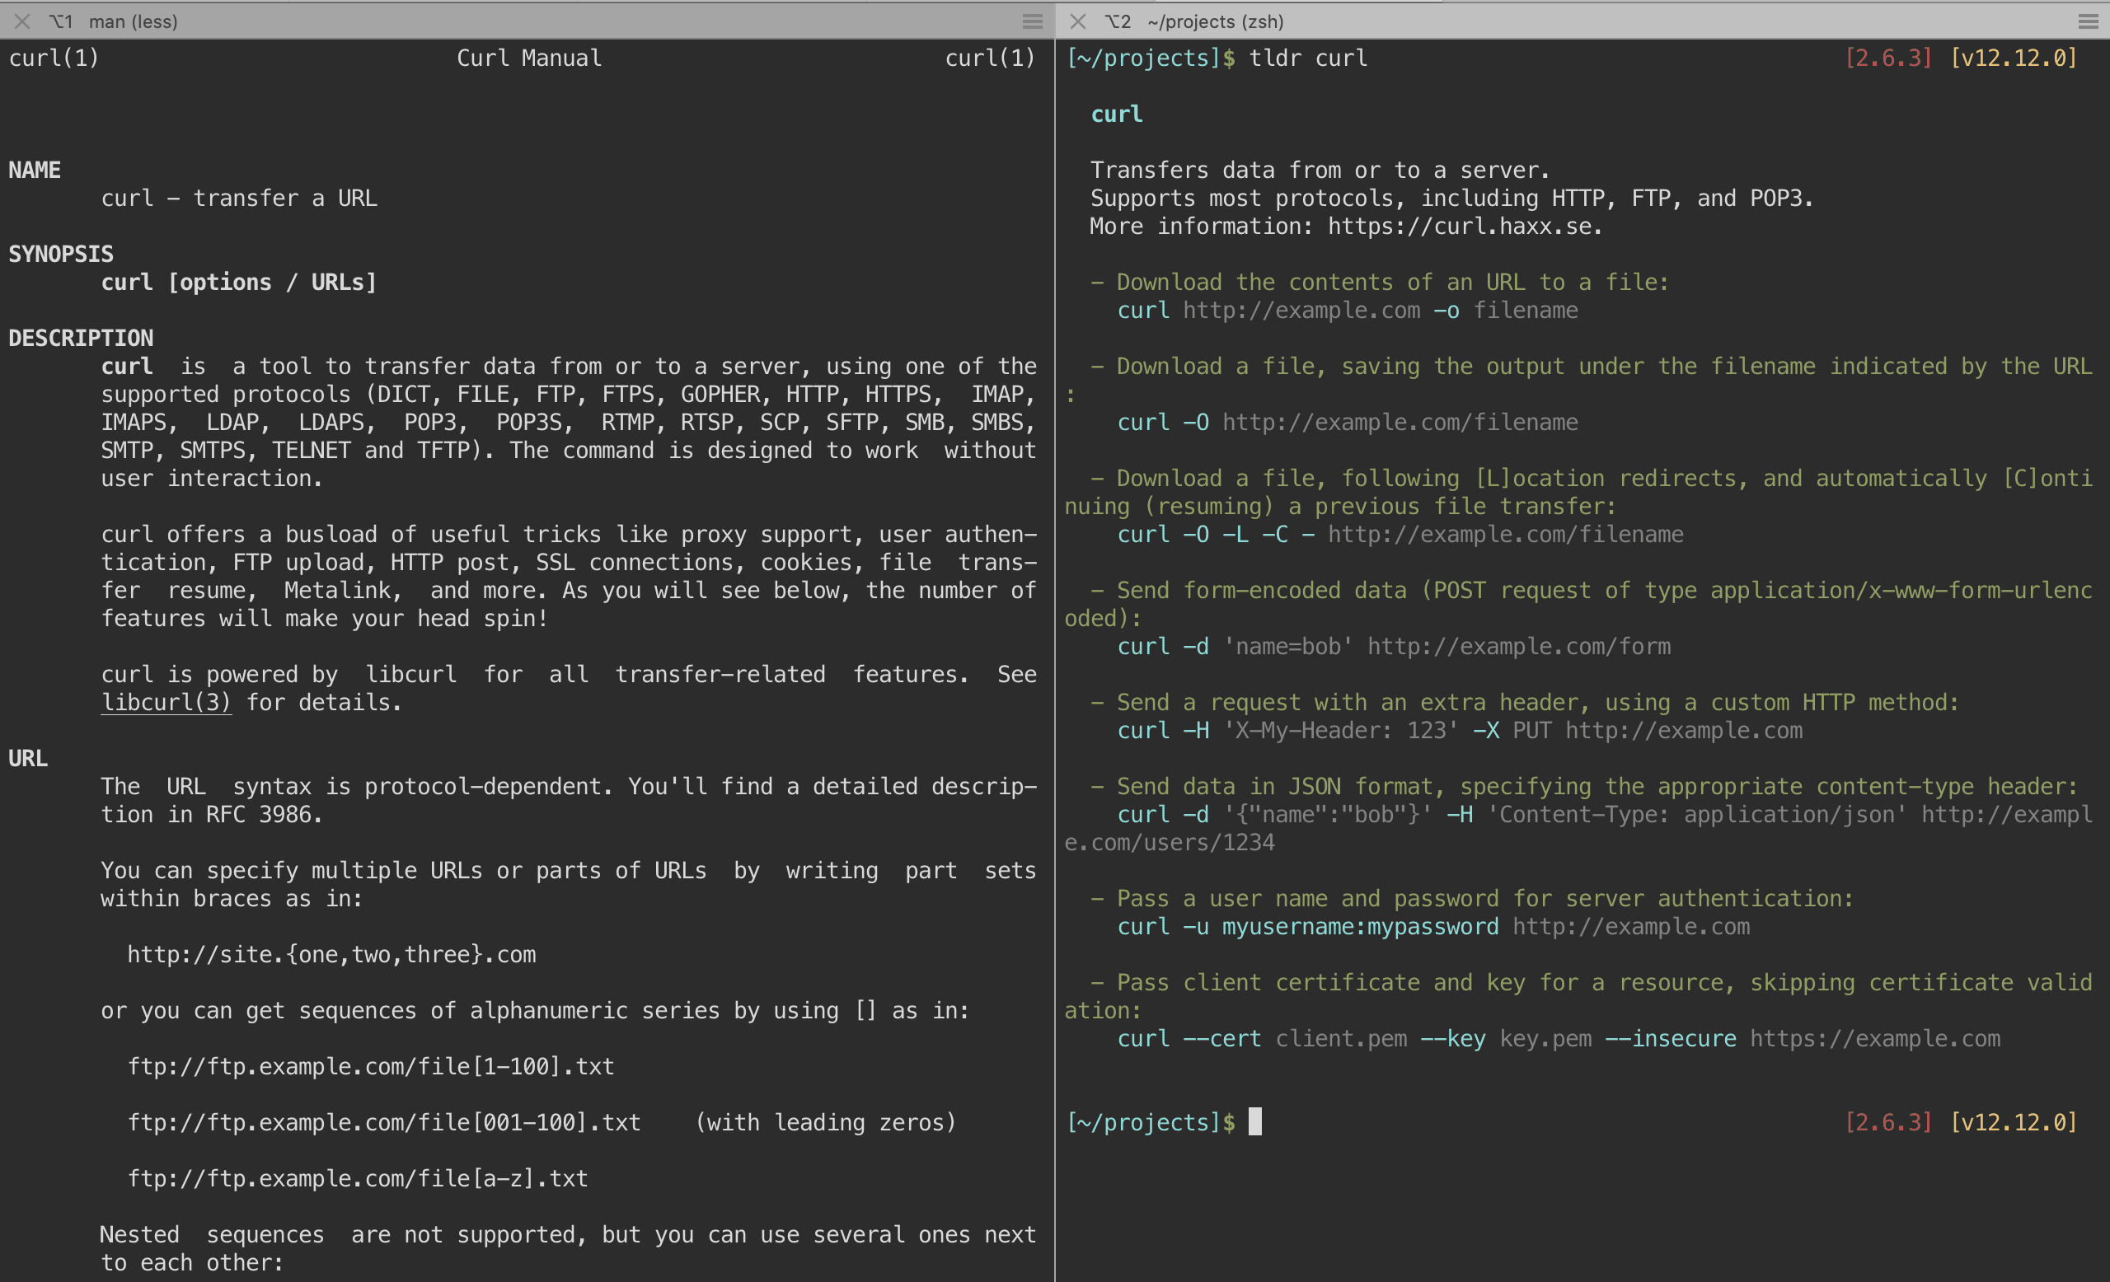The width and height of the screenshot is (2110, 1282).
Task: Select the man (less) pane title
Action: pos(133,21)
